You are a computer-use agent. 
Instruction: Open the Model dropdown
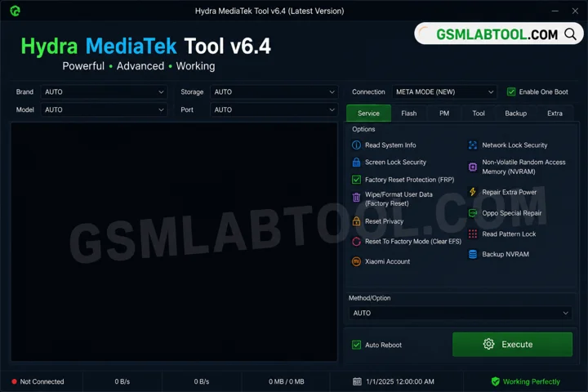coord(104,110)
